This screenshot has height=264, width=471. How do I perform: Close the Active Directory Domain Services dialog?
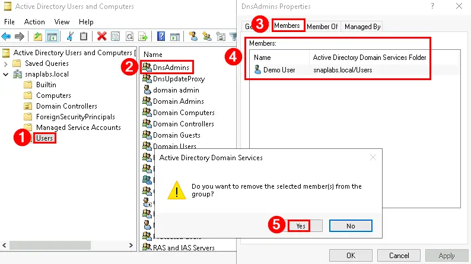click(x=373, y=157)
